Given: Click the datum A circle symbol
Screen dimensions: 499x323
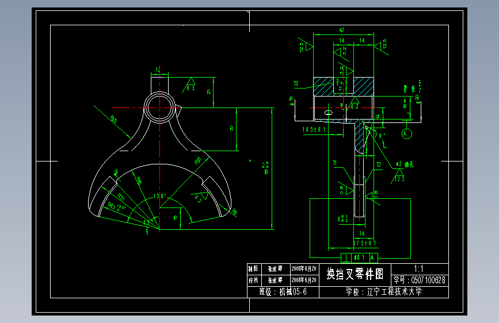Looking at the screenshot, I should 407,133.
